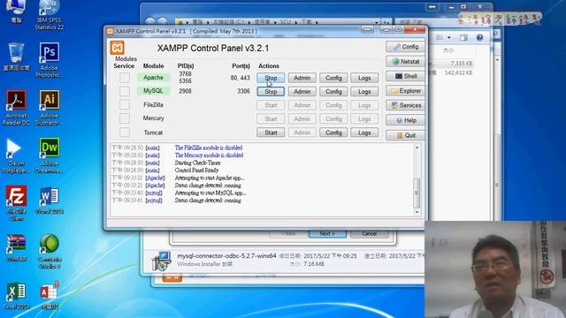View Tomcat Logs

[364, 132]
